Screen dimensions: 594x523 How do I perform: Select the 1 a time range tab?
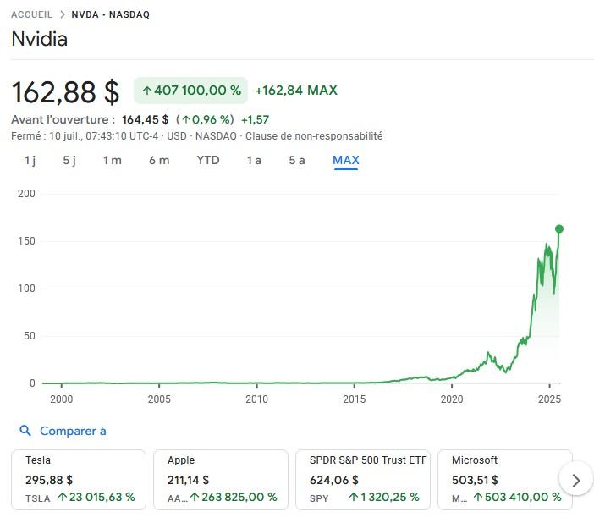pos(254,160)
